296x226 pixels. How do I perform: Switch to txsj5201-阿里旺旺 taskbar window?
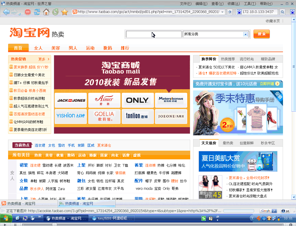point(112,218)
